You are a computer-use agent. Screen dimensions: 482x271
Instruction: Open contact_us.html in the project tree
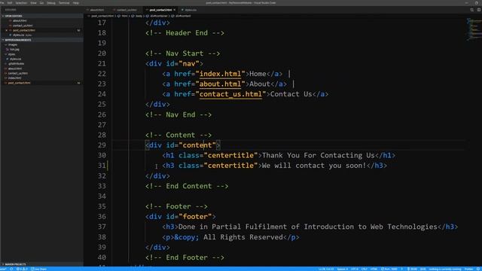(x=18, y=73)
